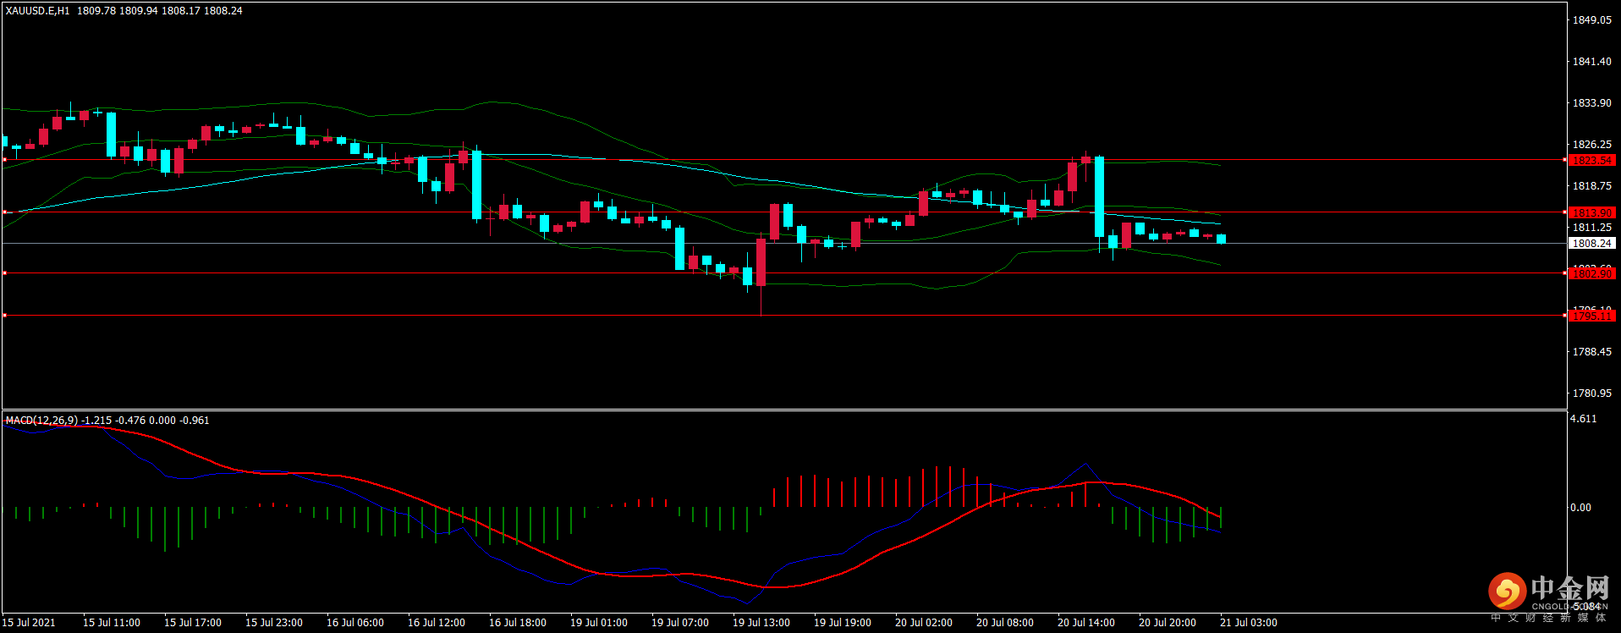The image size is (1621, 633).
Task: Click the 20 Jul 02:00 time label
Action: (x=924, y=623)
